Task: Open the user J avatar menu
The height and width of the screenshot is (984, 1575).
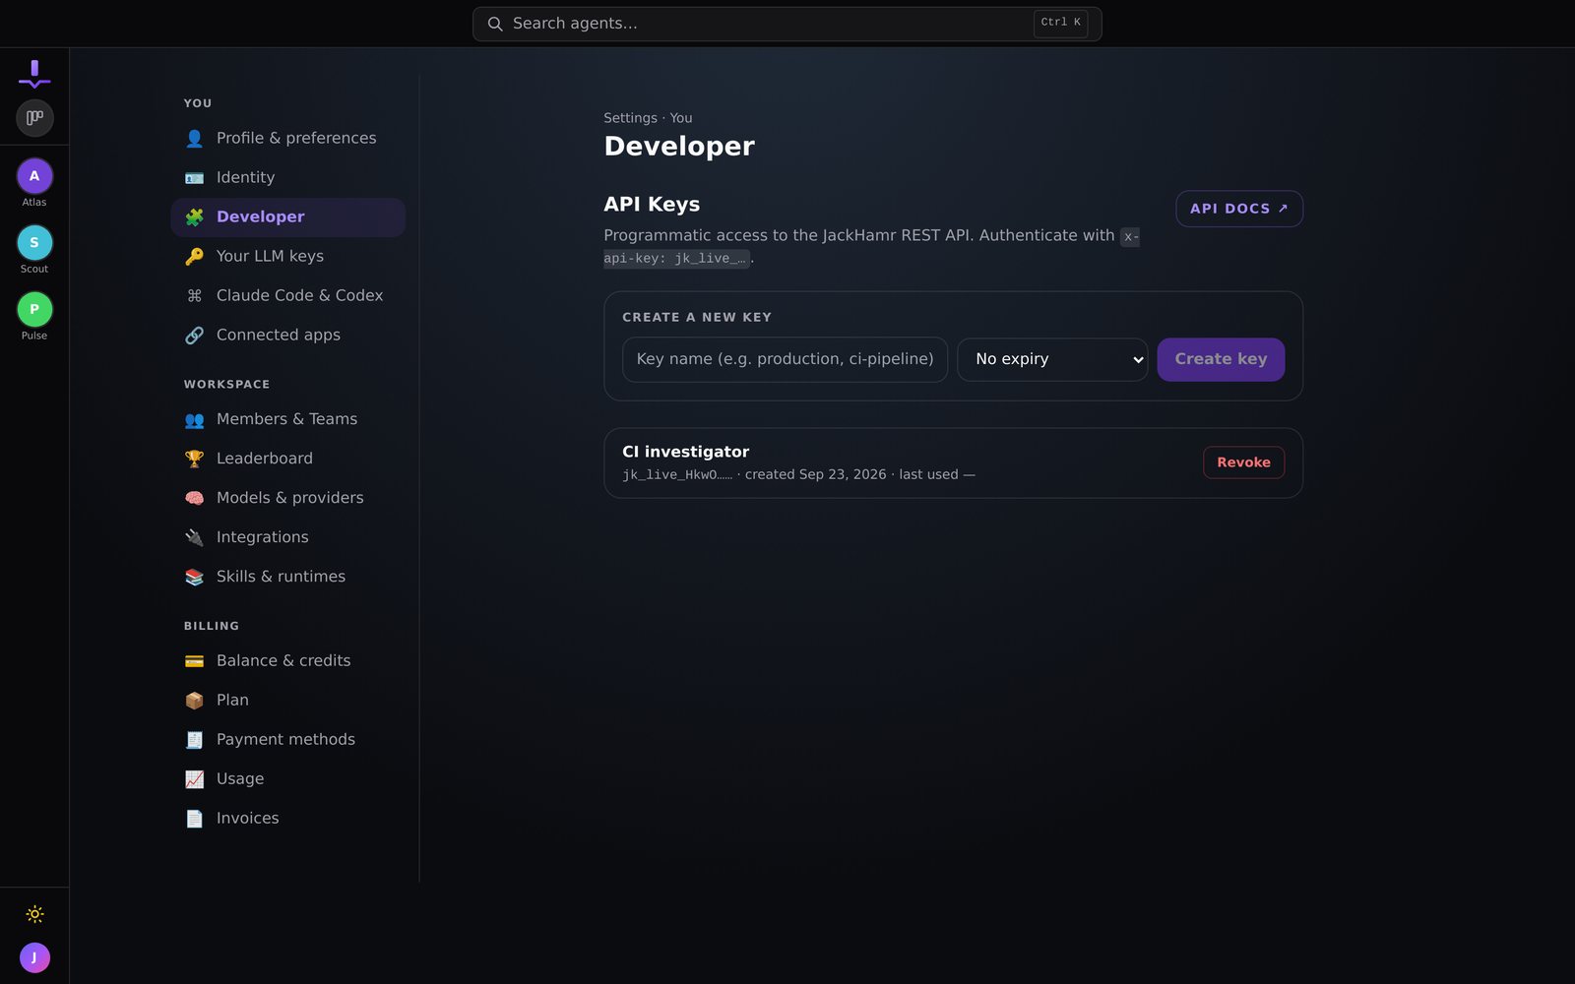Action: (x=34, y=957)
